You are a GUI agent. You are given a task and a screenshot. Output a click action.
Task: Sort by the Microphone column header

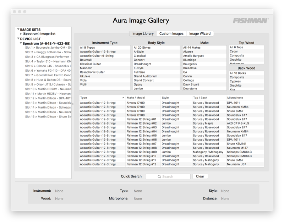245,98
